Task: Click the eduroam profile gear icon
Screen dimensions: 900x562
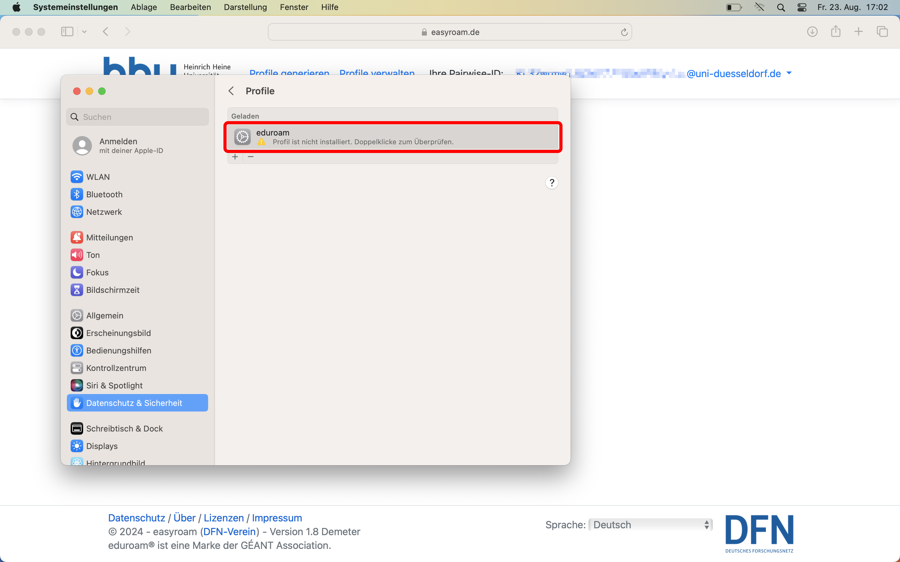Action: (x=242, y=137)
